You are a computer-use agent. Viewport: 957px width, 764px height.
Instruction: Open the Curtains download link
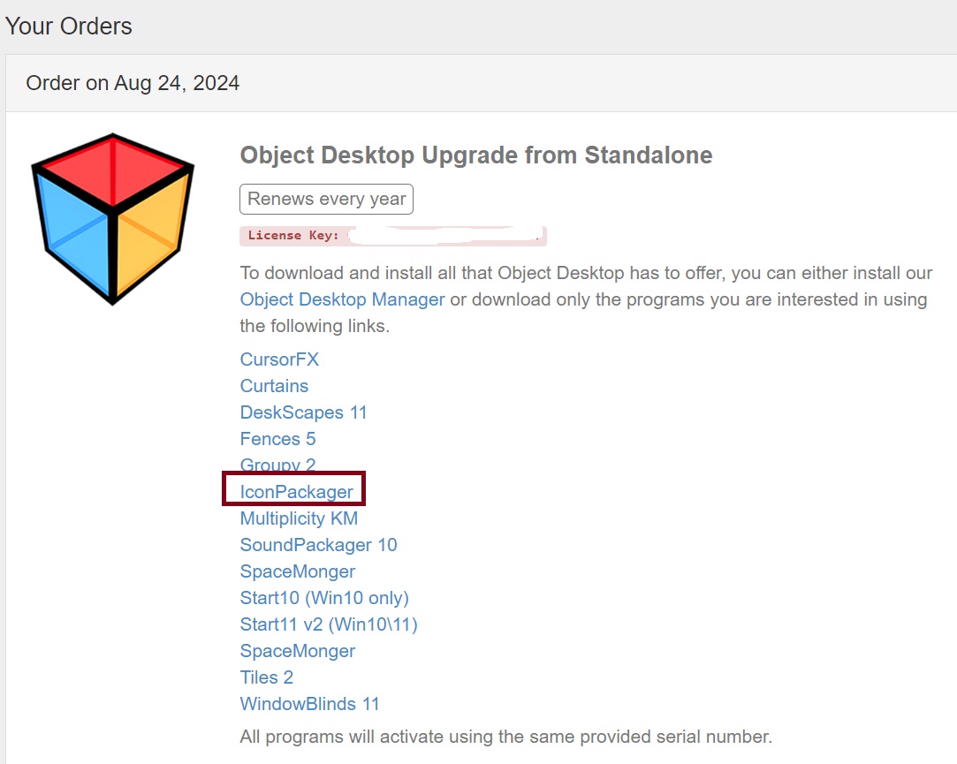(274, 386)
